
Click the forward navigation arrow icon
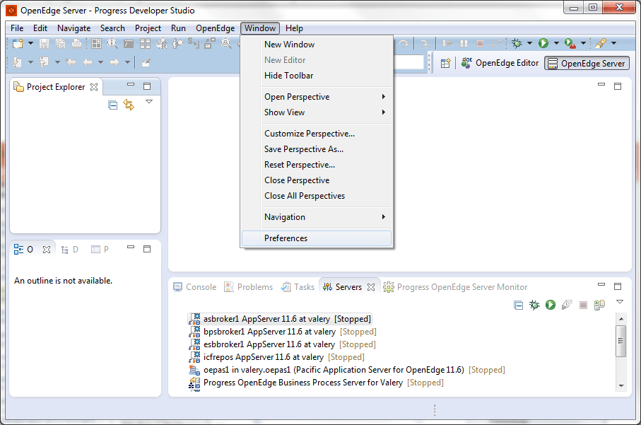(114, 62)
